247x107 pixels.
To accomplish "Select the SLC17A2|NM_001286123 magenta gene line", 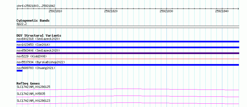I will 128,103.
